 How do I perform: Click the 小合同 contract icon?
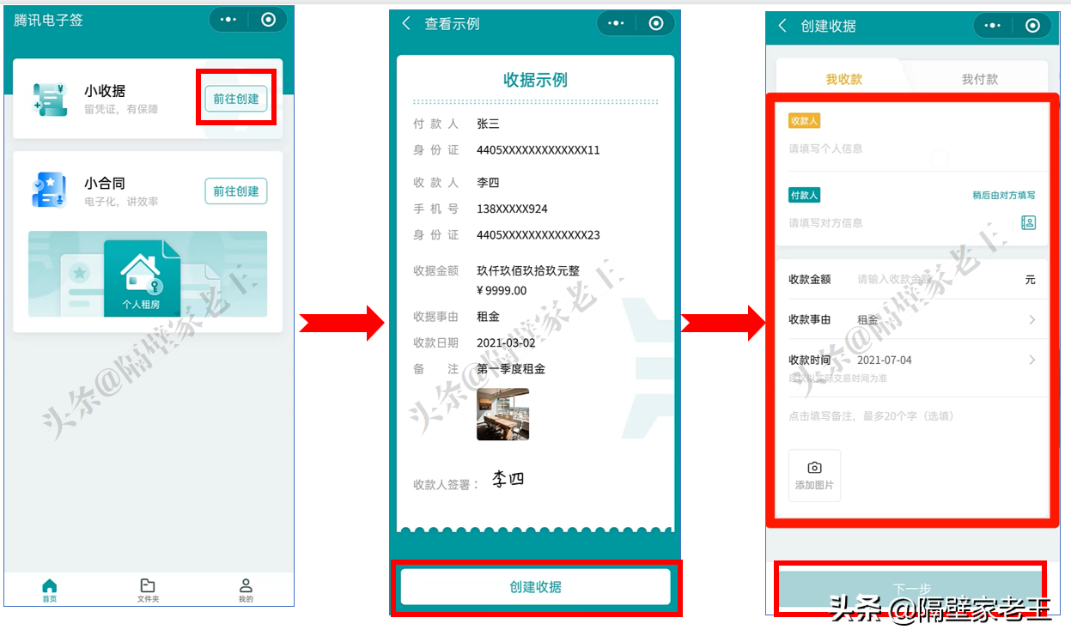pyautogui.click(x=49, y=191)
